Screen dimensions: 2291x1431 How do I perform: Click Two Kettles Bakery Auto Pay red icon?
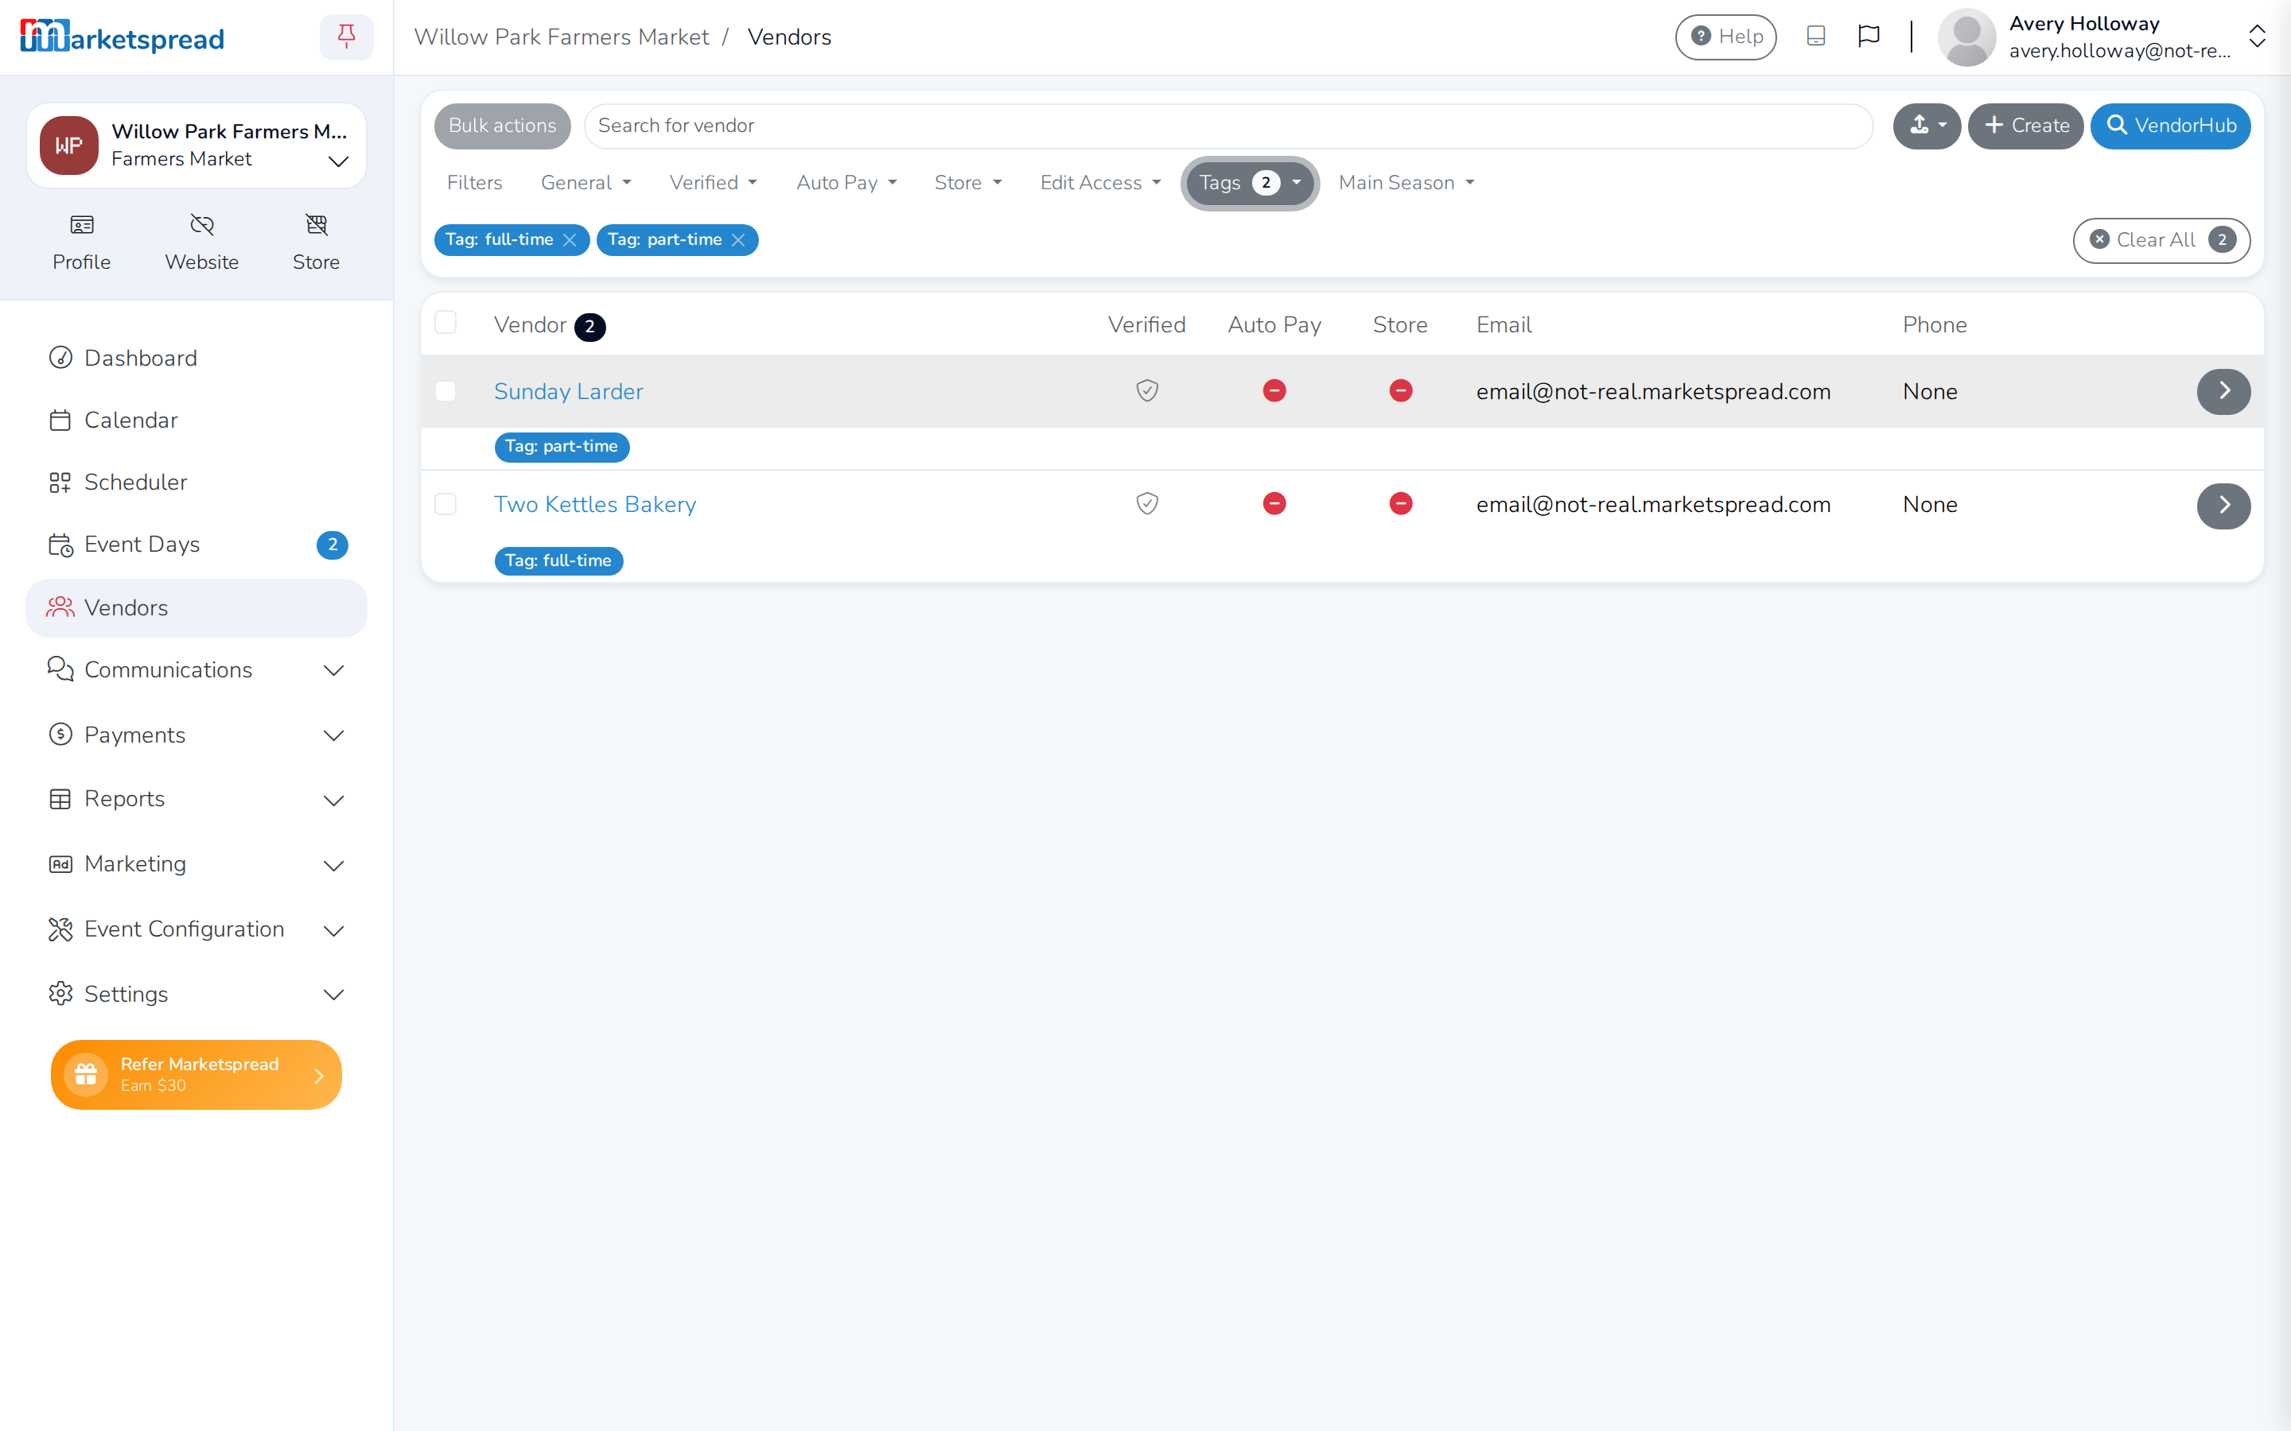coord(1274,503)
